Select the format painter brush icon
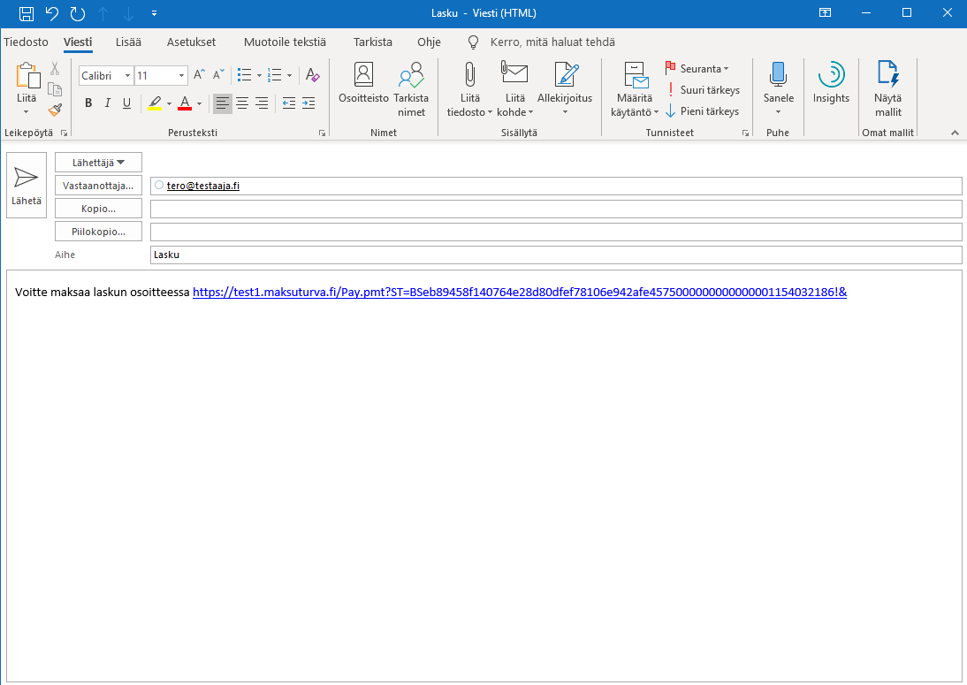Viewport: 967px width, 685px height. (x=55, y=110)
